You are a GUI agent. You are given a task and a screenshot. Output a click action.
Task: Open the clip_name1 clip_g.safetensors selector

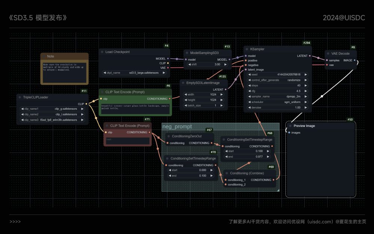tap(52, 109)
